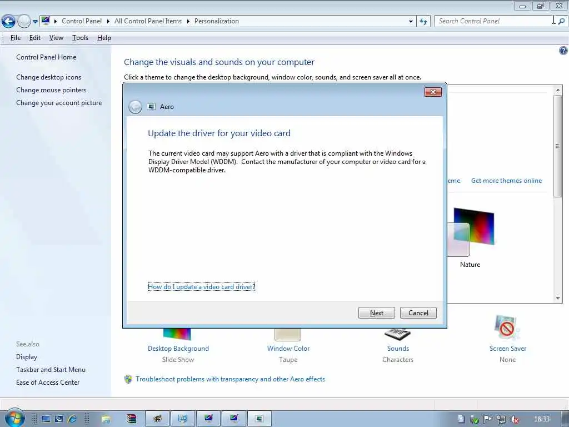
Task: Click the Control Panel icon in address bar
Action: point(46,21)
